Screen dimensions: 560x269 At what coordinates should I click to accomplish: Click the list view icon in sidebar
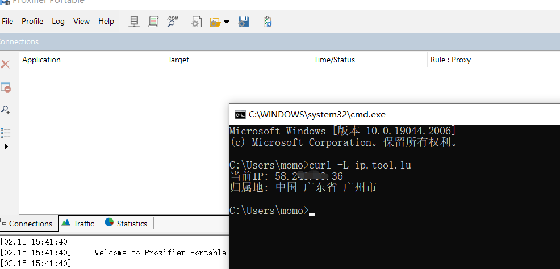coord(6,133)
